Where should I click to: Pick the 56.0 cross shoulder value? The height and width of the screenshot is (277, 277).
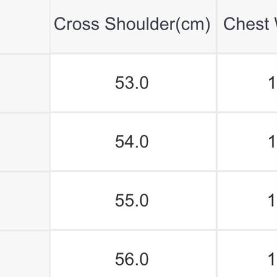132,260
